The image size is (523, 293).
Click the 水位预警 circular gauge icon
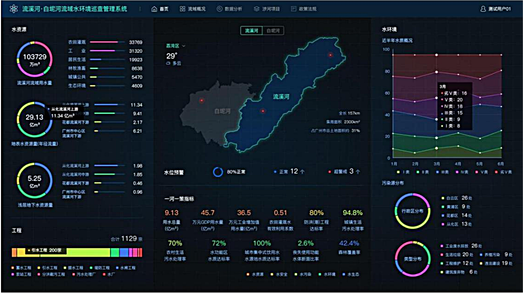coord(218,170)
